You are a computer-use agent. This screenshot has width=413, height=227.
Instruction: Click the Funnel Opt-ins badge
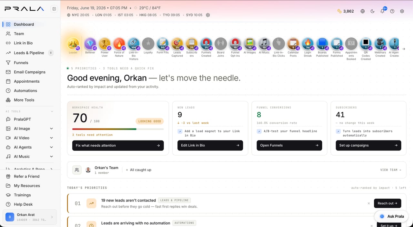pyautogui.click(x=235, y=44)
